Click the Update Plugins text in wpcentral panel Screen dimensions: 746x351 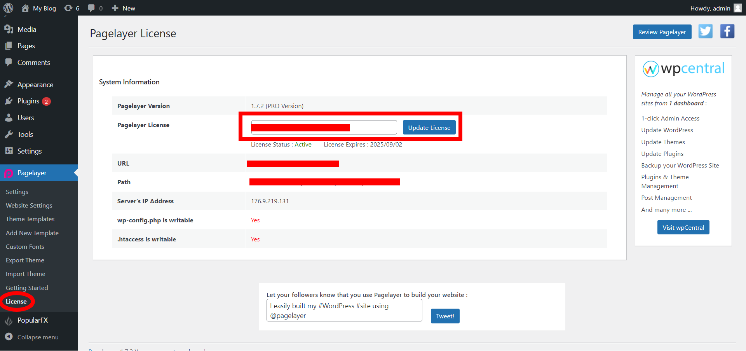(662, 154)
